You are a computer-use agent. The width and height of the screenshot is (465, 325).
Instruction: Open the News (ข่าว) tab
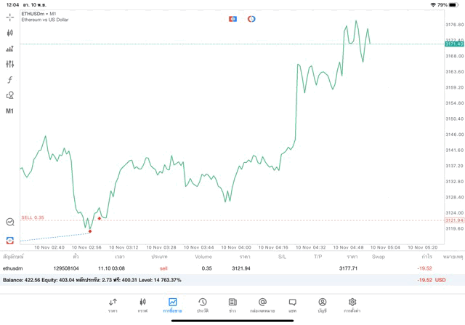(x=232, y=305)
